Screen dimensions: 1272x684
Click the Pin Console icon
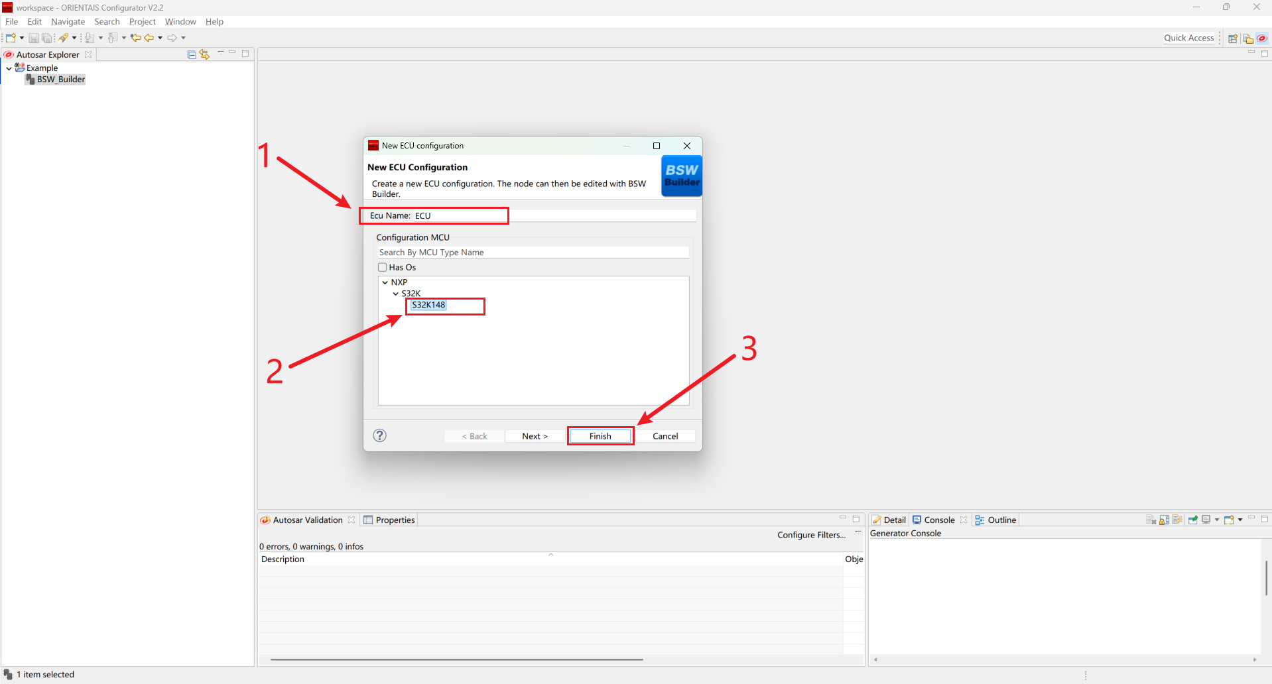pos(1193,520)
